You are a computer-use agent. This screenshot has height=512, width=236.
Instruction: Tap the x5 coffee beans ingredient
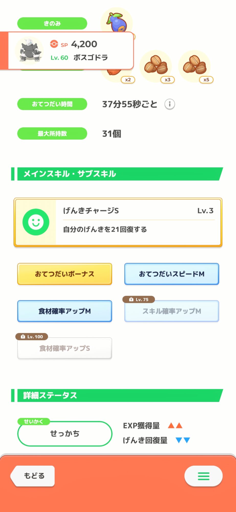click(194, 65)
